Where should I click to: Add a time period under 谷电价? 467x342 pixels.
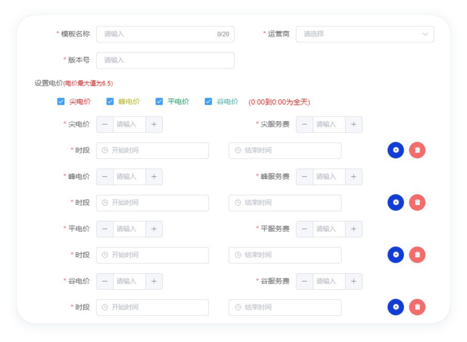click(395, 307)
